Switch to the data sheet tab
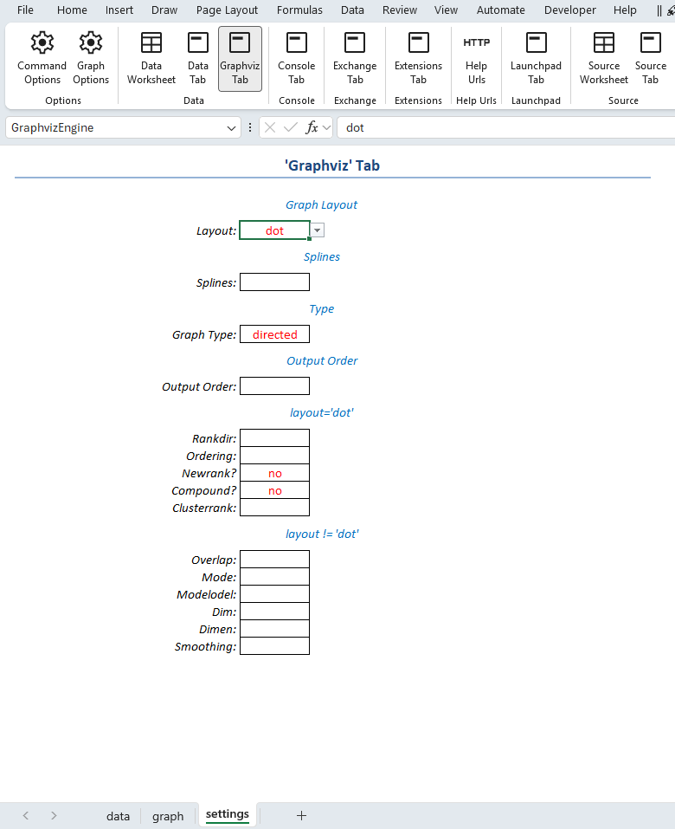675x829 pixels. [x=118, y=816]
